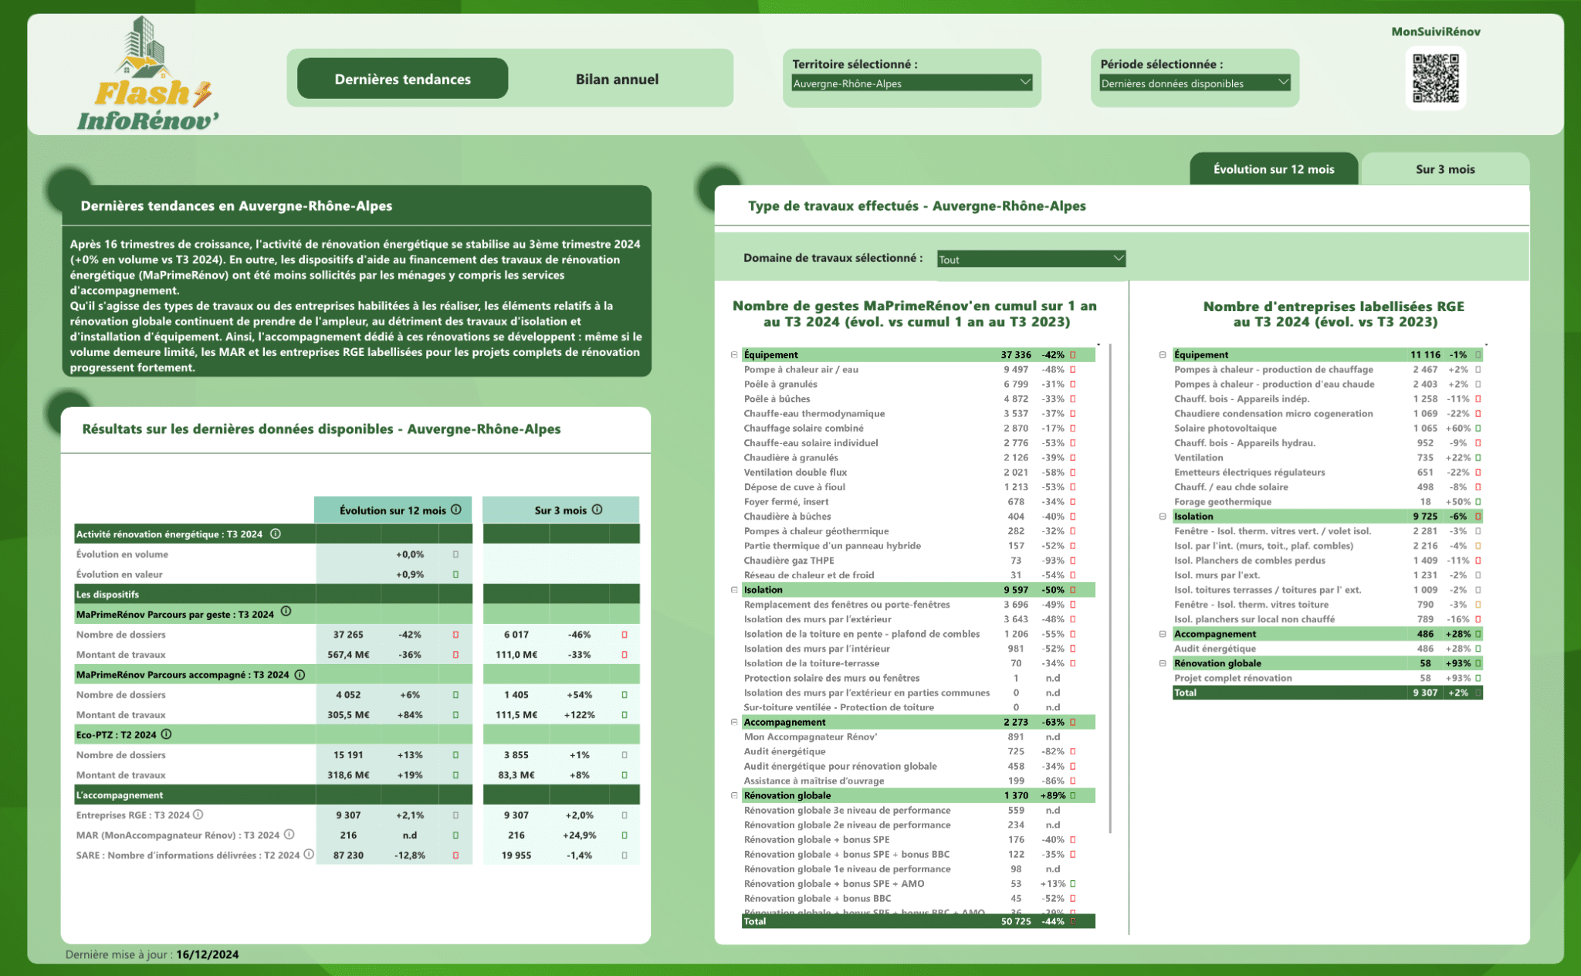
Task: Click the MonSuiviRénov QR code
Action: [1435, 78]
